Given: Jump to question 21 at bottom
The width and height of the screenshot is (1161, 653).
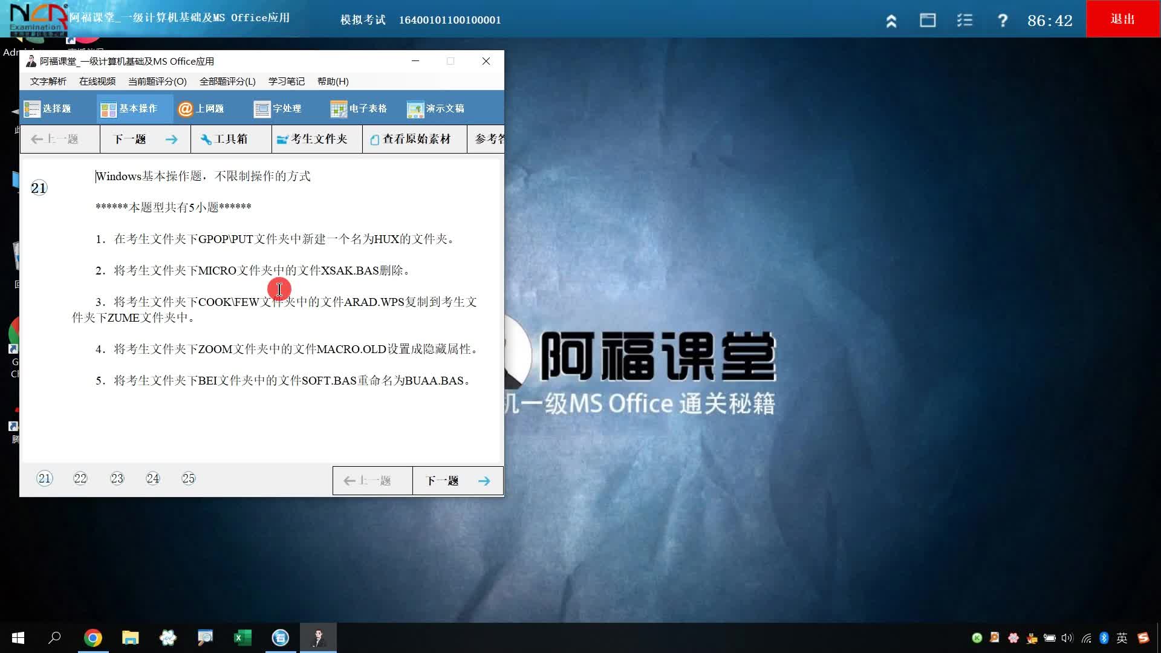Looking at the screenshot, I should pyautogui.click(x=45, y=479).
